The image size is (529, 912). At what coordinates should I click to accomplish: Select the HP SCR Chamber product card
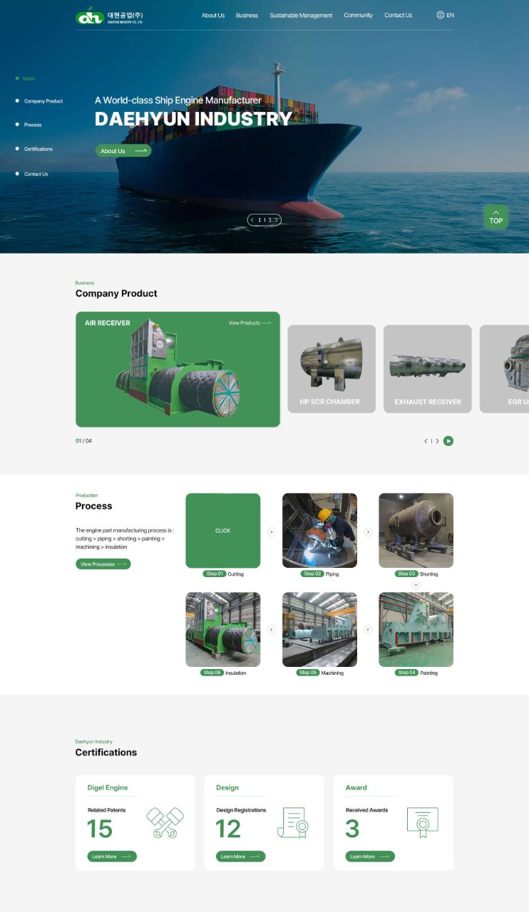[x=332, y=369]
